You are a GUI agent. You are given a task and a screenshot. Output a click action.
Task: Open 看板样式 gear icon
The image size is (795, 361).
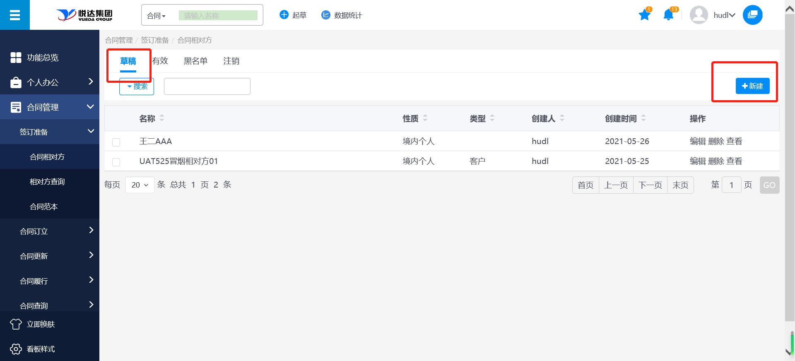pyautogui.click(x=16, y=349)
